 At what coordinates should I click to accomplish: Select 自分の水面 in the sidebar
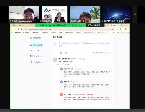(x=36, y=45)
